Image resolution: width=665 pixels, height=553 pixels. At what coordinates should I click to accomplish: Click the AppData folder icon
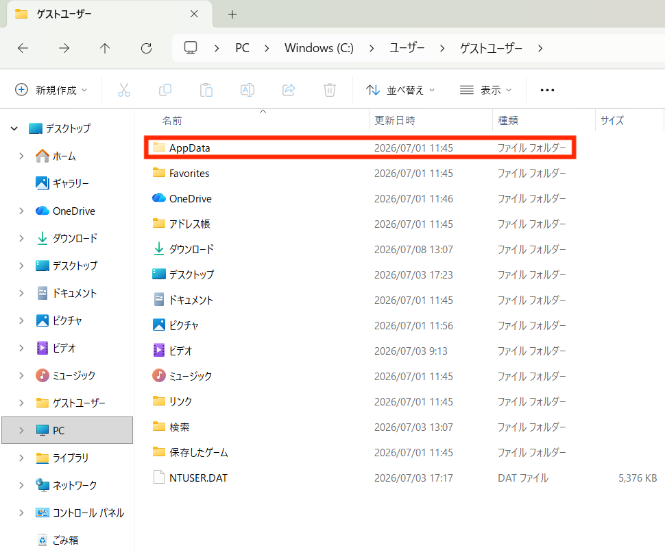coord(159,148)
